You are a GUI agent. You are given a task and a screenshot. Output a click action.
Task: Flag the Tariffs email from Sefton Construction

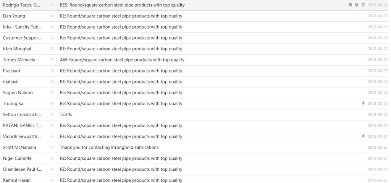point(52,114)
